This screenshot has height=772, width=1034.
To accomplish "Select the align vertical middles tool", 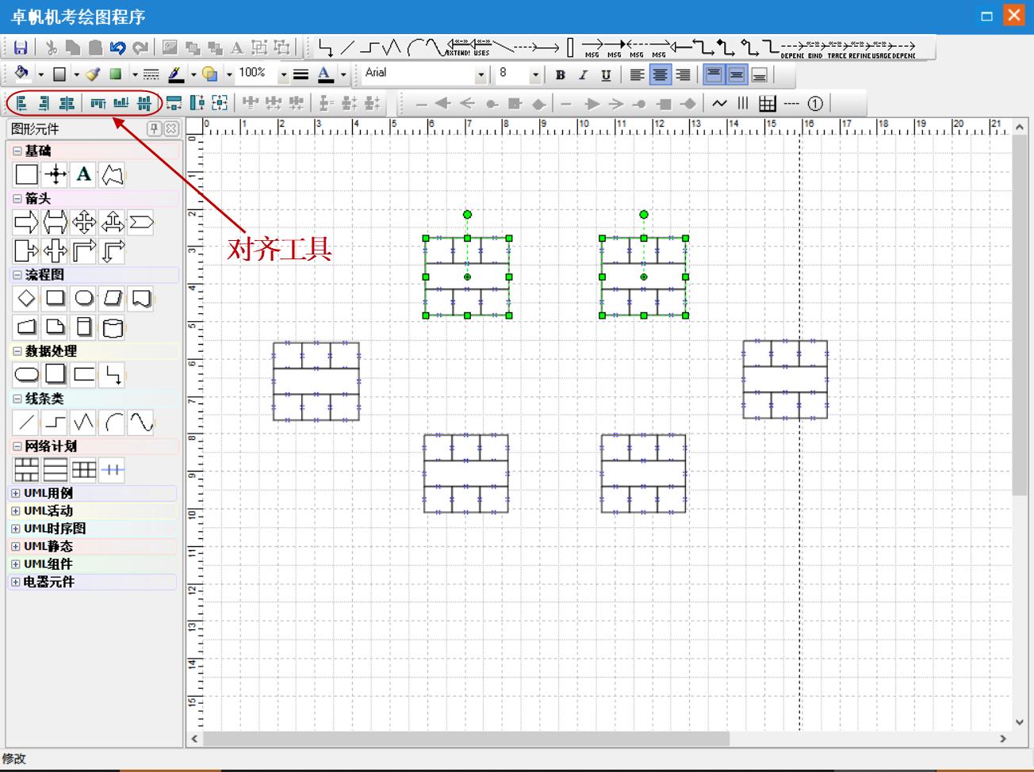I will click(x=144, y=103).
